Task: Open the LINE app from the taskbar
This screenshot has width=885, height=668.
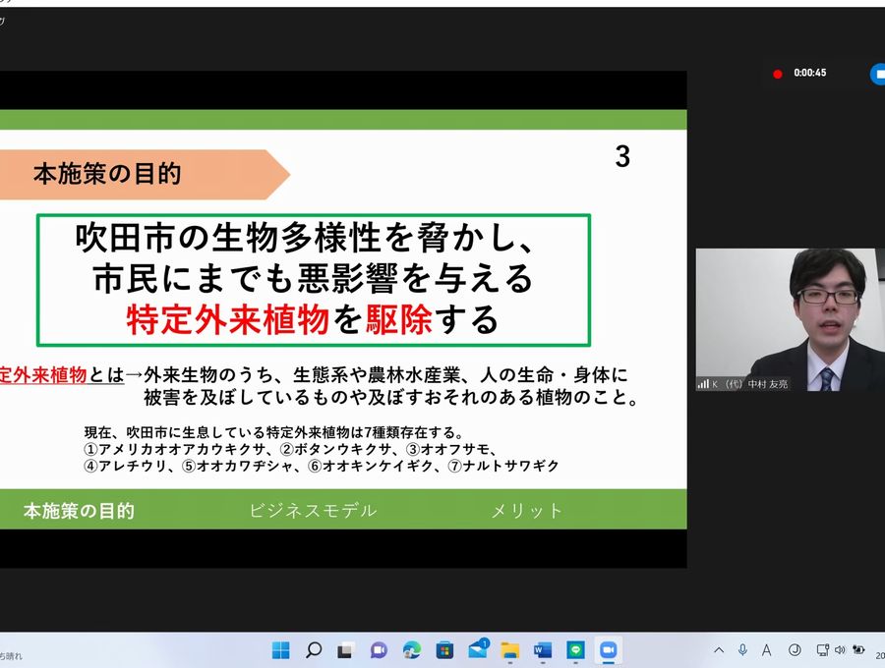Action: point(575,650)
